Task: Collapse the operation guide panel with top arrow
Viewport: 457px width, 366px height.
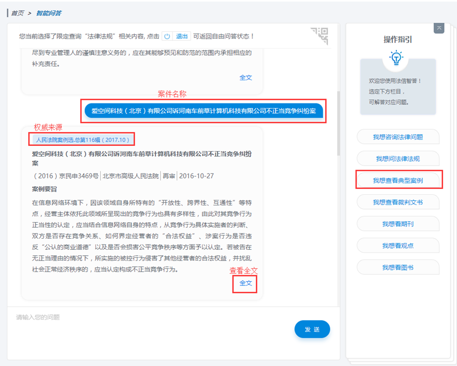Action: (x=439, y=28)
